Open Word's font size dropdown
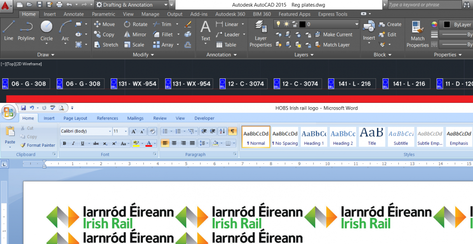Viewport: 473px width, 244px height. tap(126, 132)
